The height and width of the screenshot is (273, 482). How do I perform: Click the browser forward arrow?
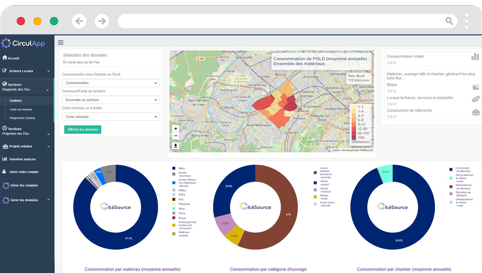click(x=102, y=21)
